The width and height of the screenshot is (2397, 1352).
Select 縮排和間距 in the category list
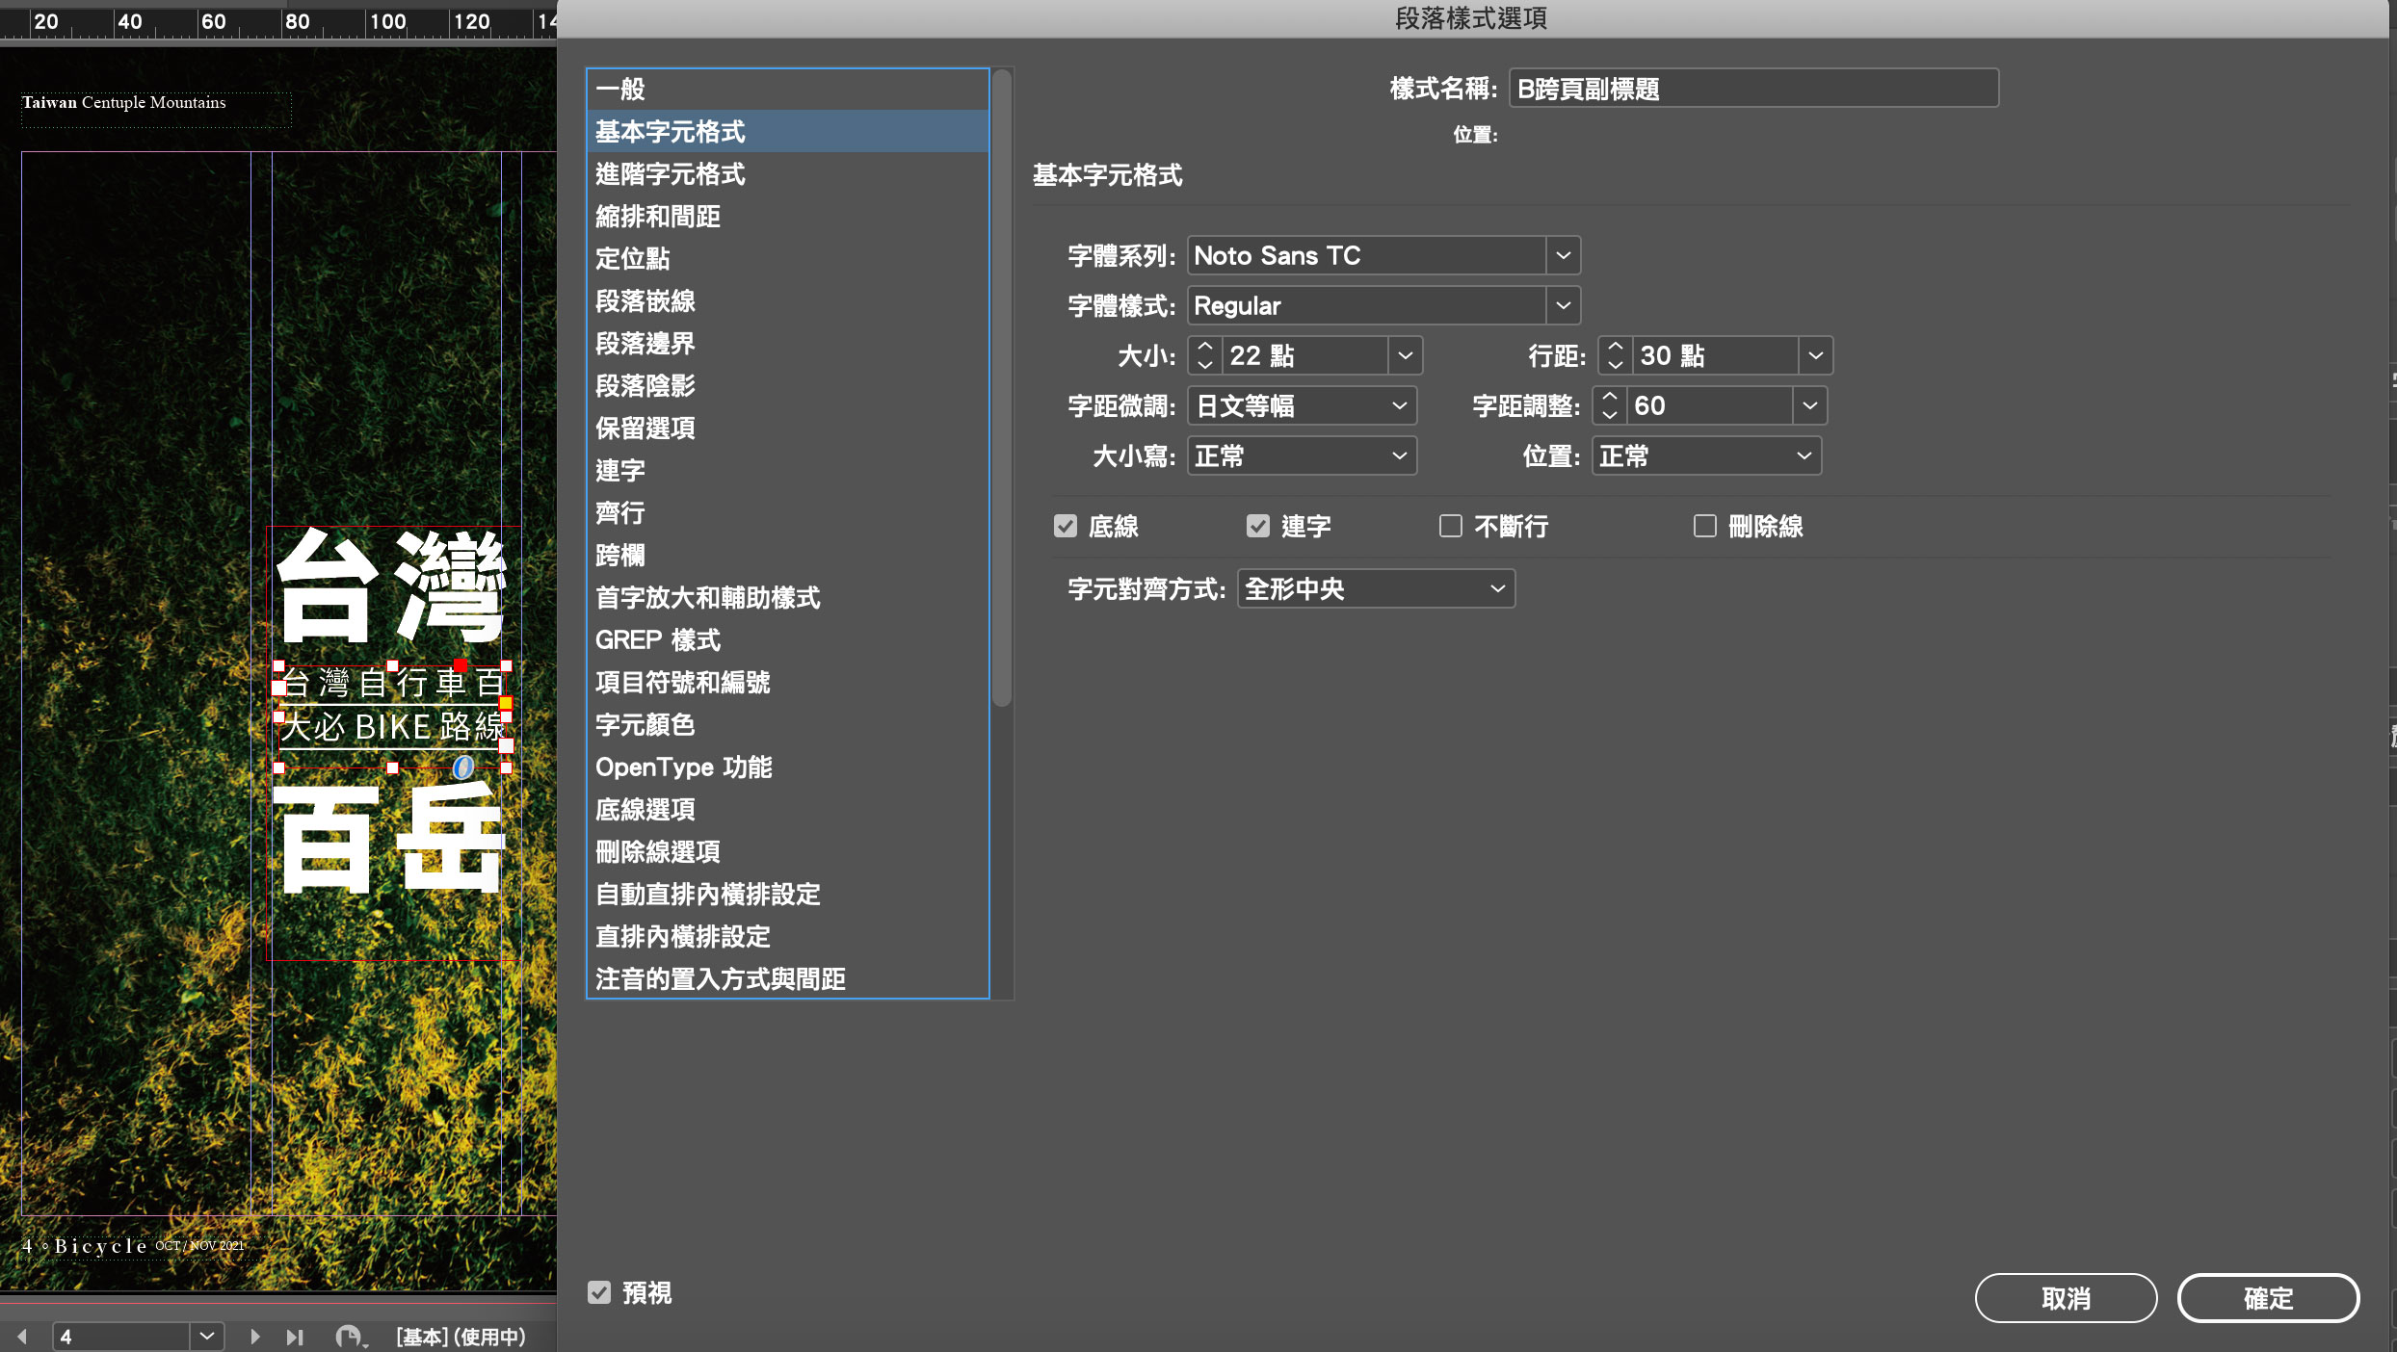pyautogui.click(x=657, y=216)
